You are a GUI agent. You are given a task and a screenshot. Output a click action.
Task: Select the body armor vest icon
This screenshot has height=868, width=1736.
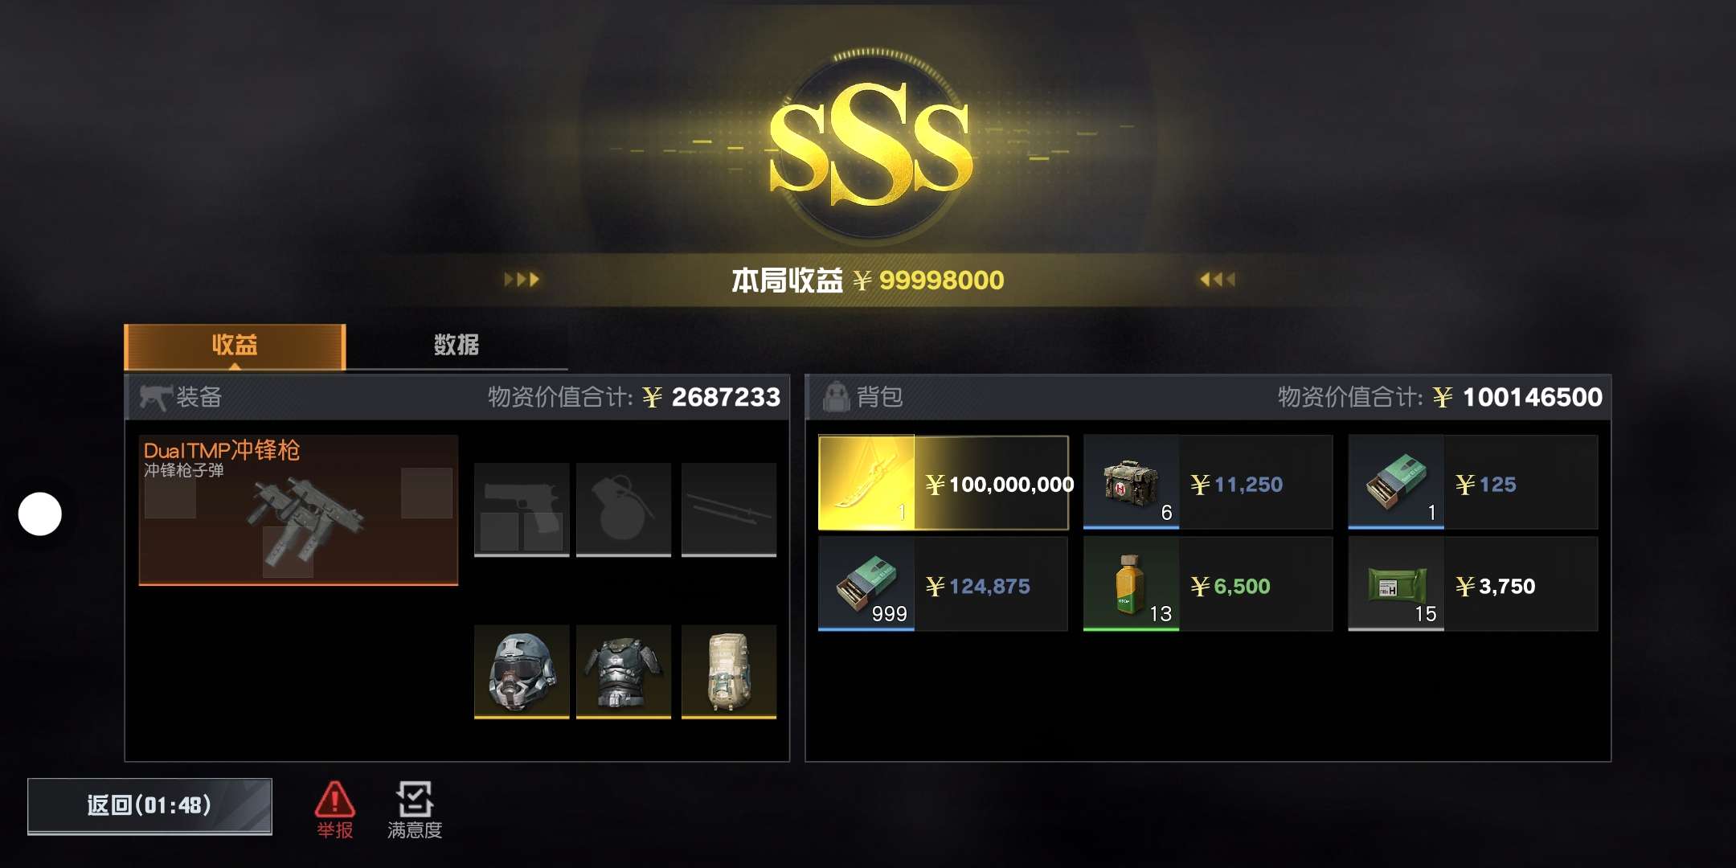click(624, 671)
